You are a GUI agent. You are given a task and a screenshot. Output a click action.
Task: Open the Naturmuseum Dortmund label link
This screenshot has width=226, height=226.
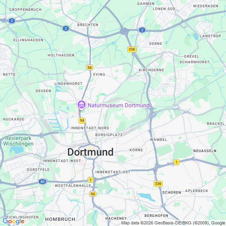tap(118, 105)
